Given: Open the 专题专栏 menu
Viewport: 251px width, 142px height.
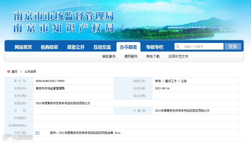Looking at the screenshot, I should click(155, 47).
